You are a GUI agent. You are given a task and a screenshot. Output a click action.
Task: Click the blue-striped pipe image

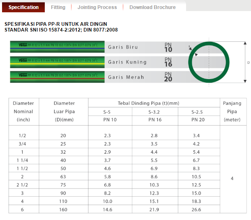(57, 47)
